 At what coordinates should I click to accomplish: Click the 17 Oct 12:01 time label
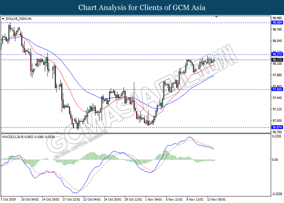click(x=71, y=199)
